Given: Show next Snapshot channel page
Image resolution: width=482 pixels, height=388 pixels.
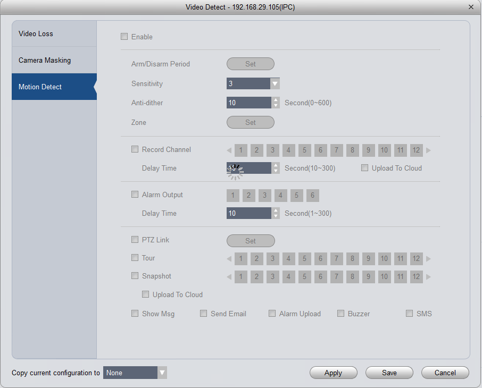Looking at the screenshot, I should [x=428, y=277].
